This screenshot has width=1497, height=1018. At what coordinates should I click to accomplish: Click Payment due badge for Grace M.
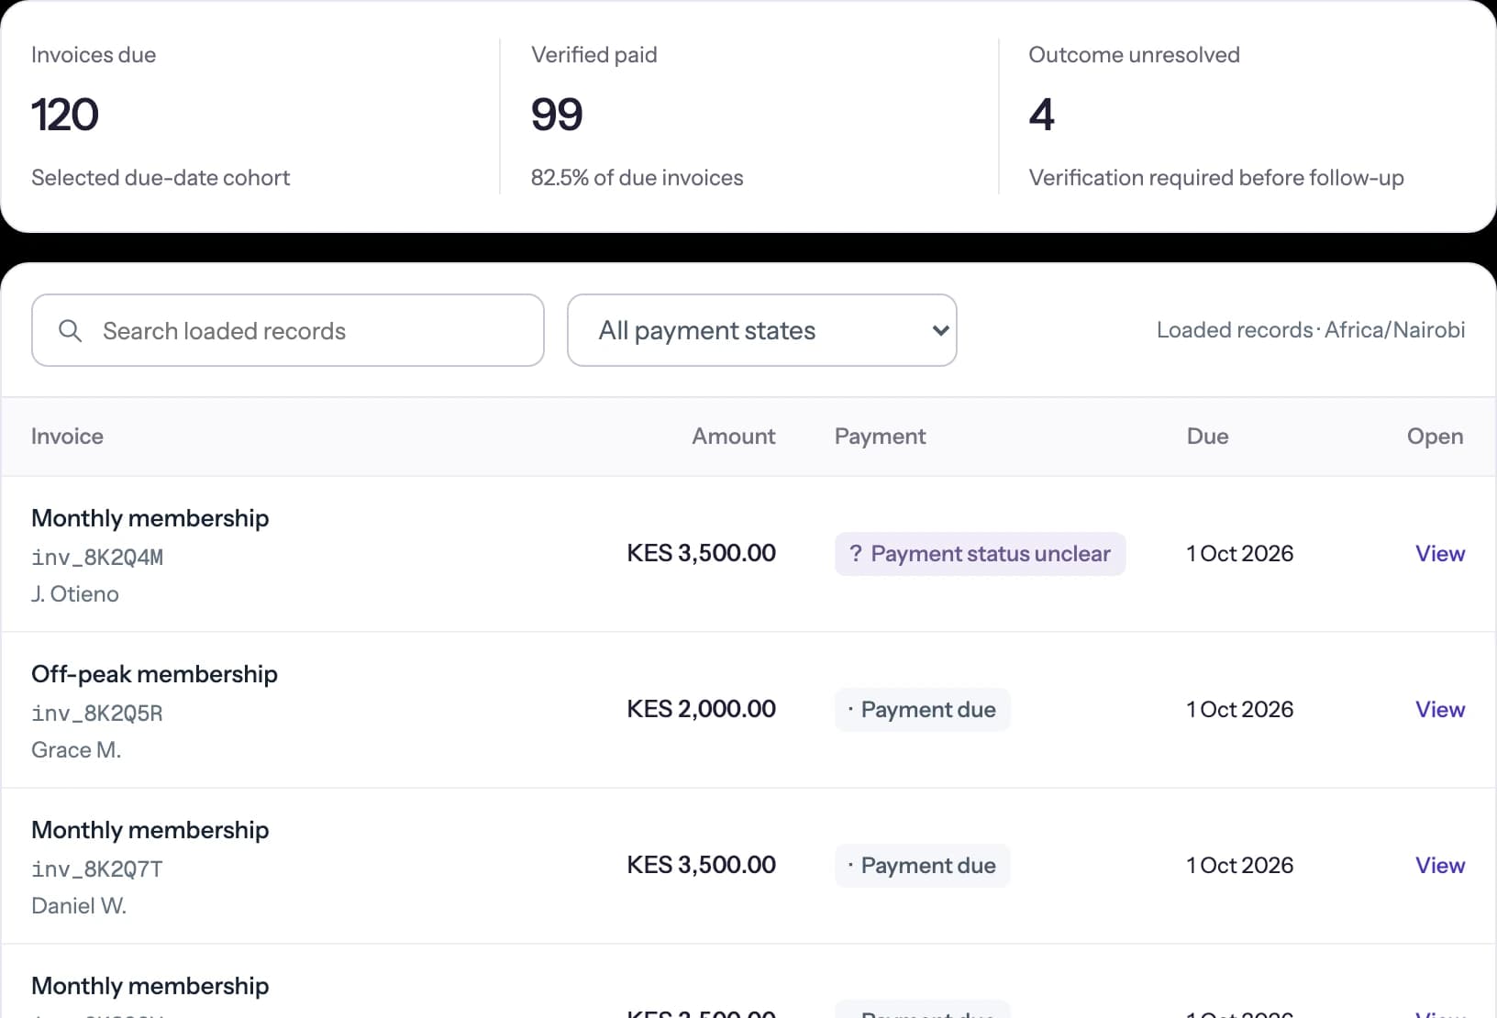(x=922, y=710)
